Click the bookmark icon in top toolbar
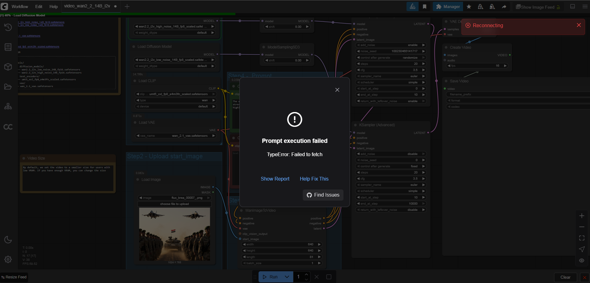Viewport: 590px width, 283px height. pos(425,6)
